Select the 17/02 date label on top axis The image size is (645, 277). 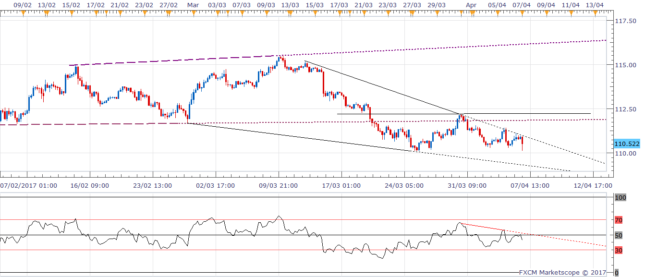point(96,4)
